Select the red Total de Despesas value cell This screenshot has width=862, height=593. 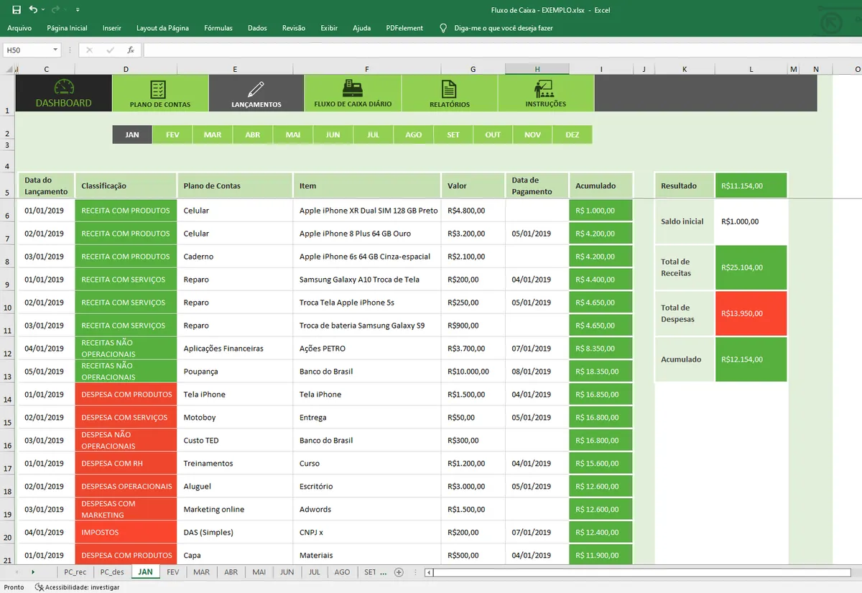751,313
